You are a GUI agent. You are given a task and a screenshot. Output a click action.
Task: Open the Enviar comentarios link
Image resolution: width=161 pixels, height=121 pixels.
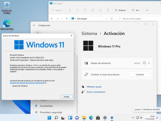click(96, 92)
